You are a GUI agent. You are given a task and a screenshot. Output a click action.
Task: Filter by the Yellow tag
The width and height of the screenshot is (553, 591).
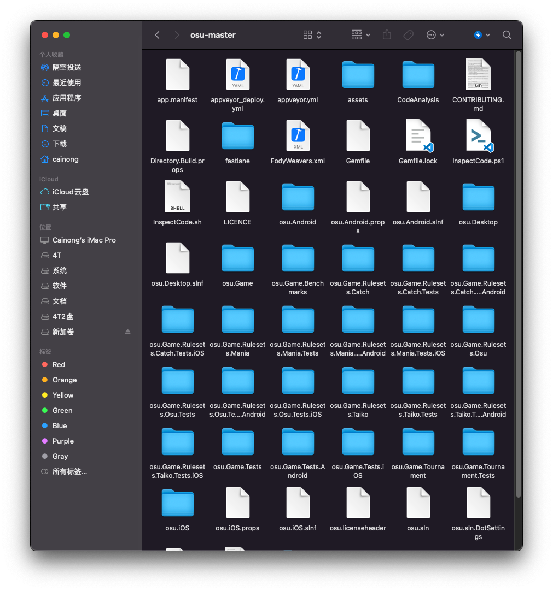[86, 395]
